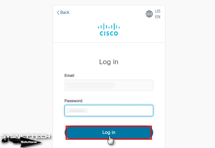Screen dimensions: 215x148
Task: Click the Solutions text in the watermark
Action: pos(29,142)
